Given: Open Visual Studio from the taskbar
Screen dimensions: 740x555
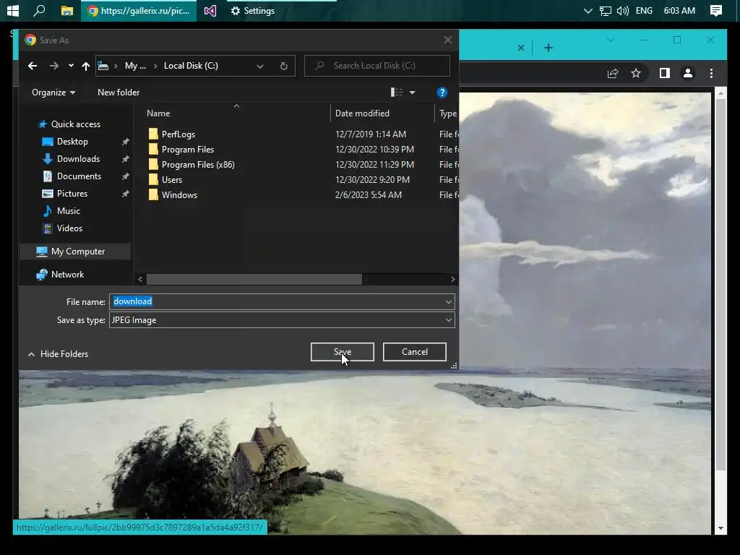Looking at the screenshot, I should (210, 10).
